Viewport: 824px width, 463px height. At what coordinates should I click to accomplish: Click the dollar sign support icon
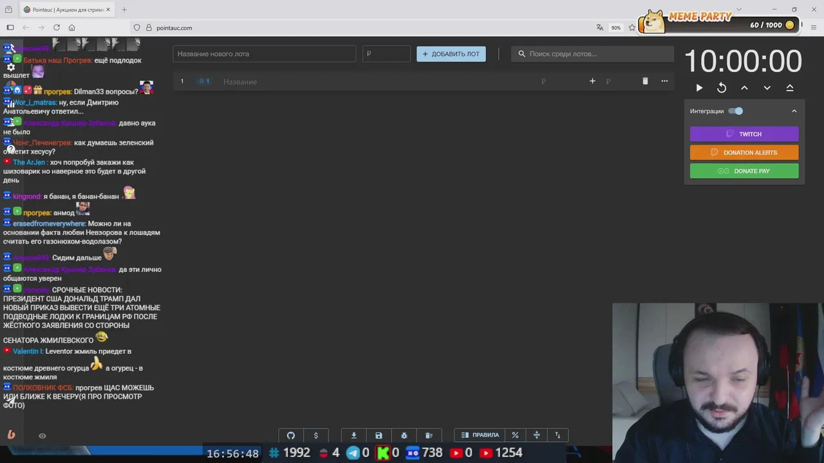(315, 435)
